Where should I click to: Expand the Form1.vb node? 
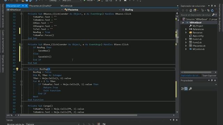186,39
